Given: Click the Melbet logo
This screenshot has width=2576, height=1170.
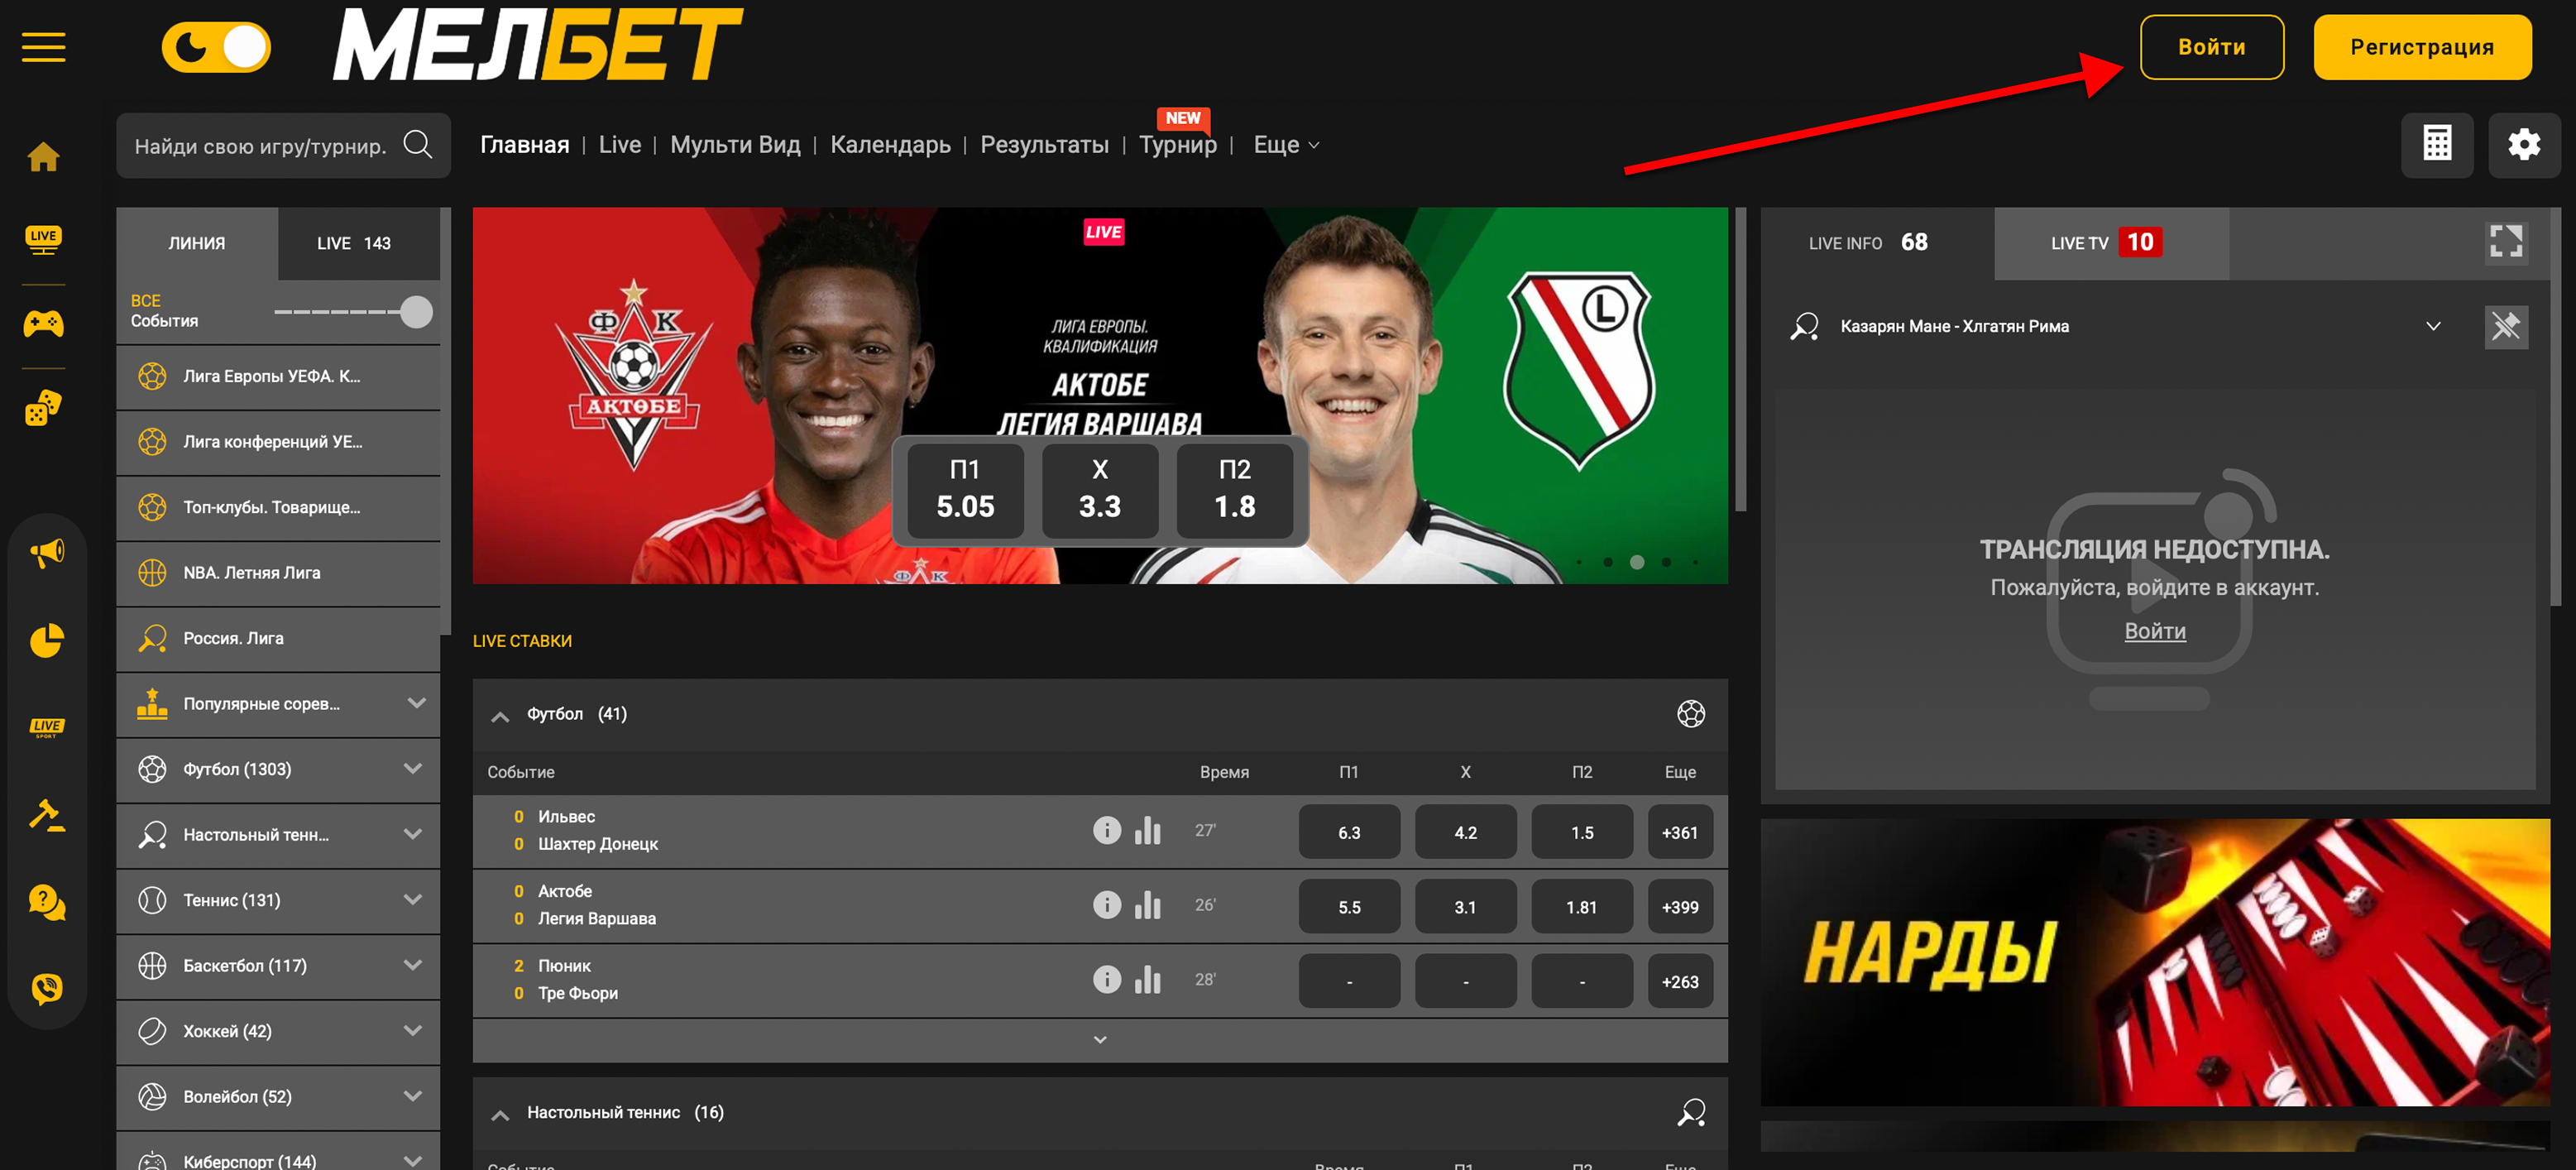Looking at the screenshot, I should pos(538,45).
